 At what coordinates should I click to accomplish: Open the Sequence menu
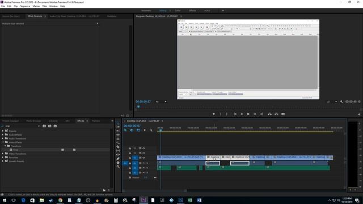click(x=25, y=6)
